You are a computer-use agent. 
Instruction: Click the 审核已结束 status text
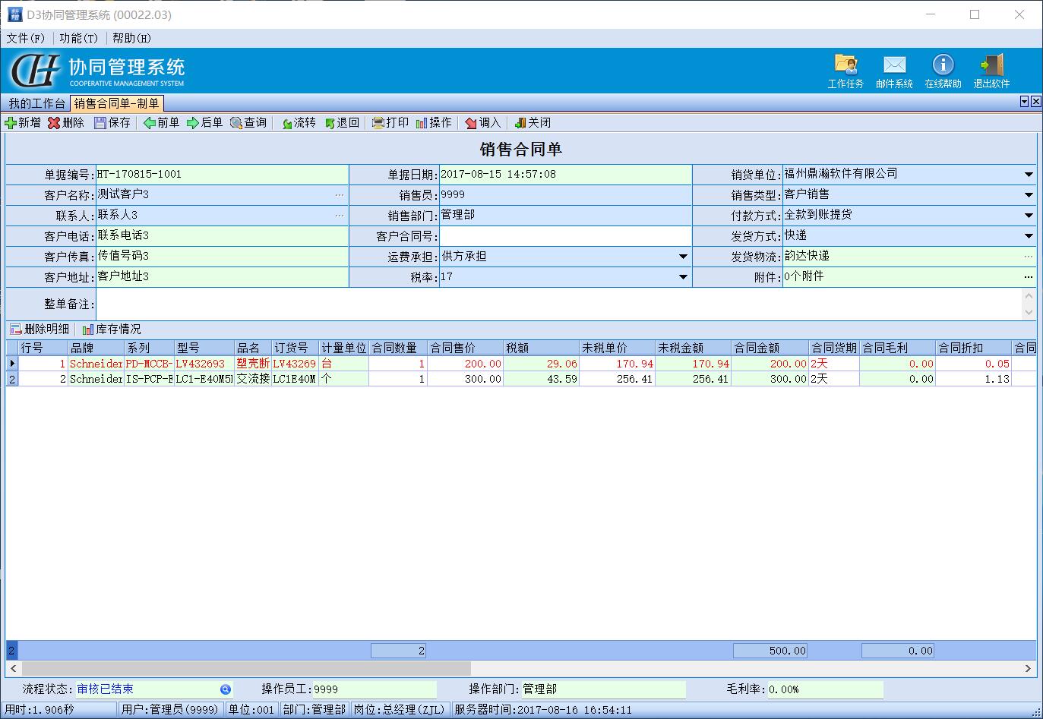[105, 689]
